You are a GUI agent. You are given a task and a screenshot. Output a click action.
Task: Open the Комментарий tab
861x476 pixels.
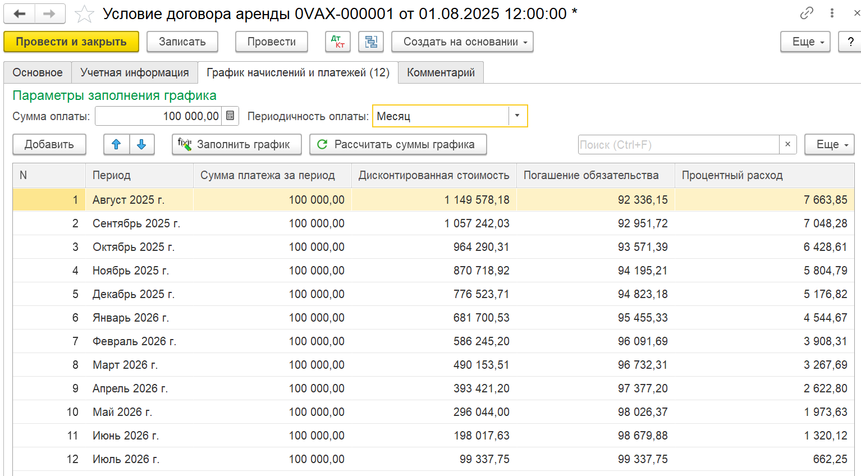click(x=441, y=72)
